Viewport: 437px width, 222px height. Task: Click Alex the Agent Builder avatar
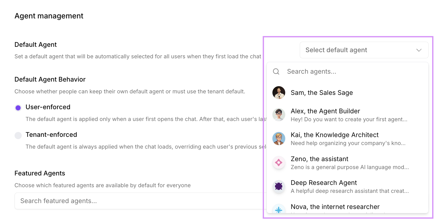tap(279, 115)
